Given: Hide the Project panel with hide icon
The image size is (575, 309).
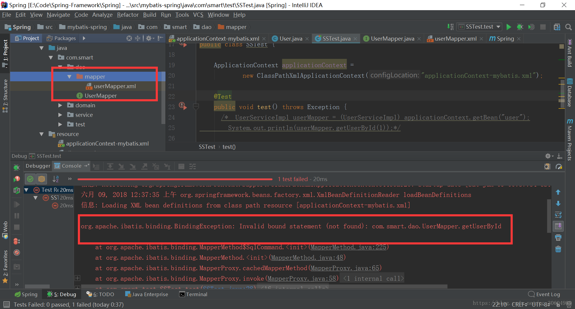Looking at the screenshot, I should (x=160, y=38).
